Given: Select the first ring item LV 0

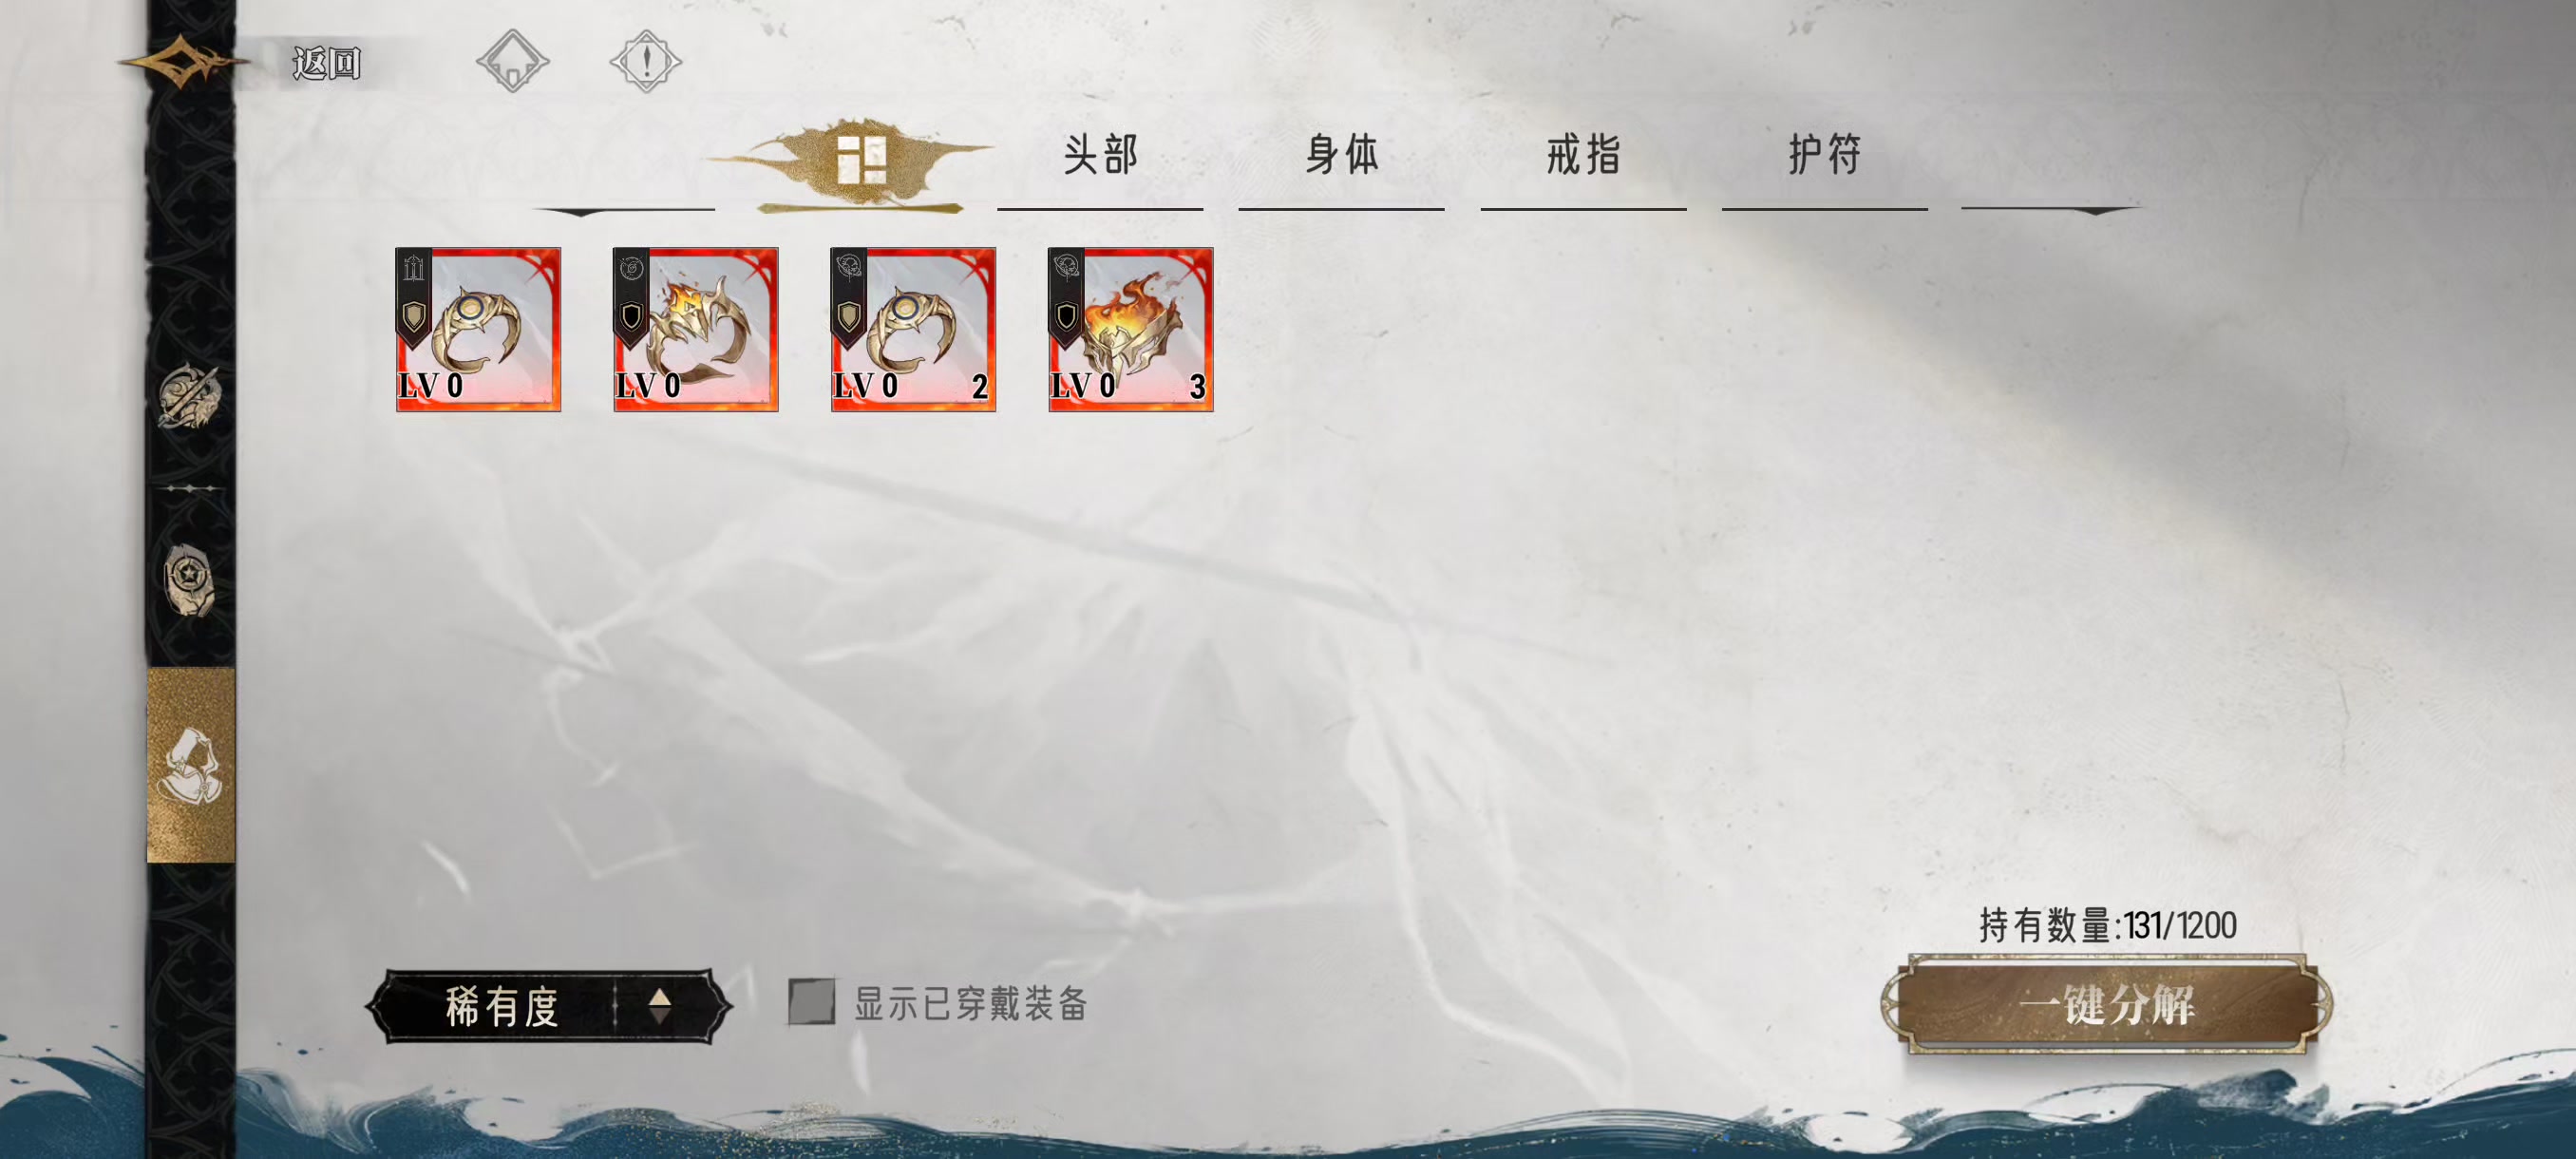Looking at the screenshot, I should pyautogui.click(x=478, y=330).
